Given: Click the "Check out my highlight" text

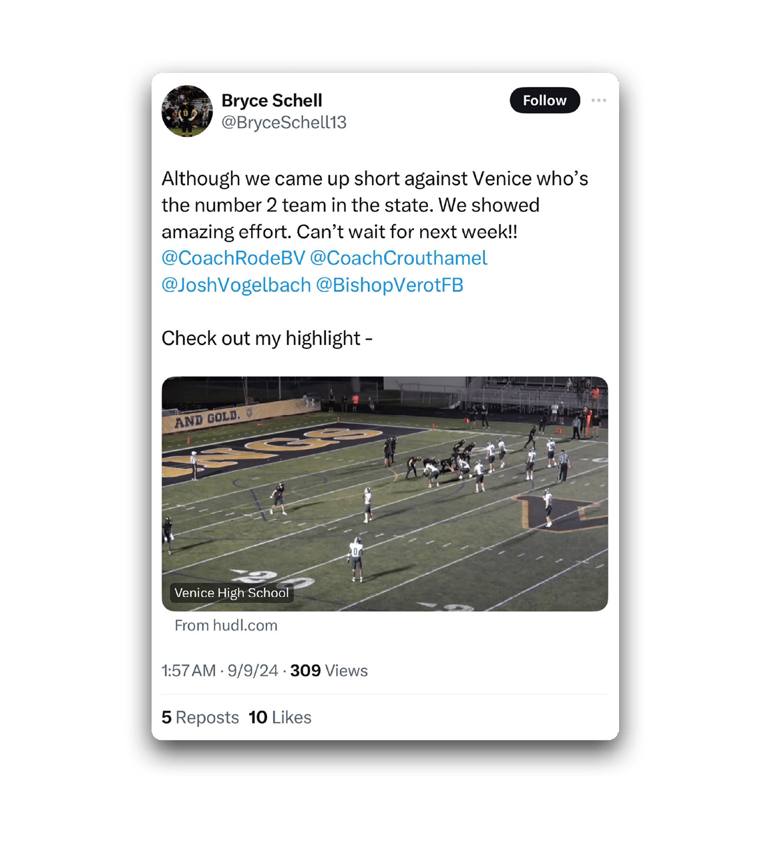Looking at the screenshot, I should coord(266,338).
